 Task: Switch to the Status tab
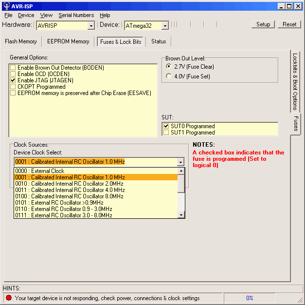coord(159,41)
